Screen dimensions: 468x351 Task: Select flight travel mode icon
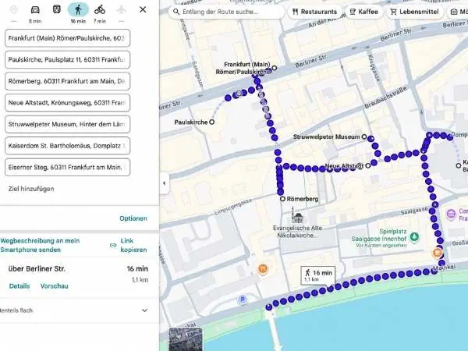click(x=121, y=10)
